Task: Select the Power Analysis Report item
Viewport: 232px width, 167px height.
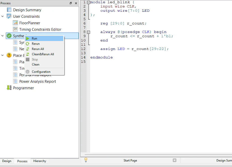Action: click(x=38, y=81)
